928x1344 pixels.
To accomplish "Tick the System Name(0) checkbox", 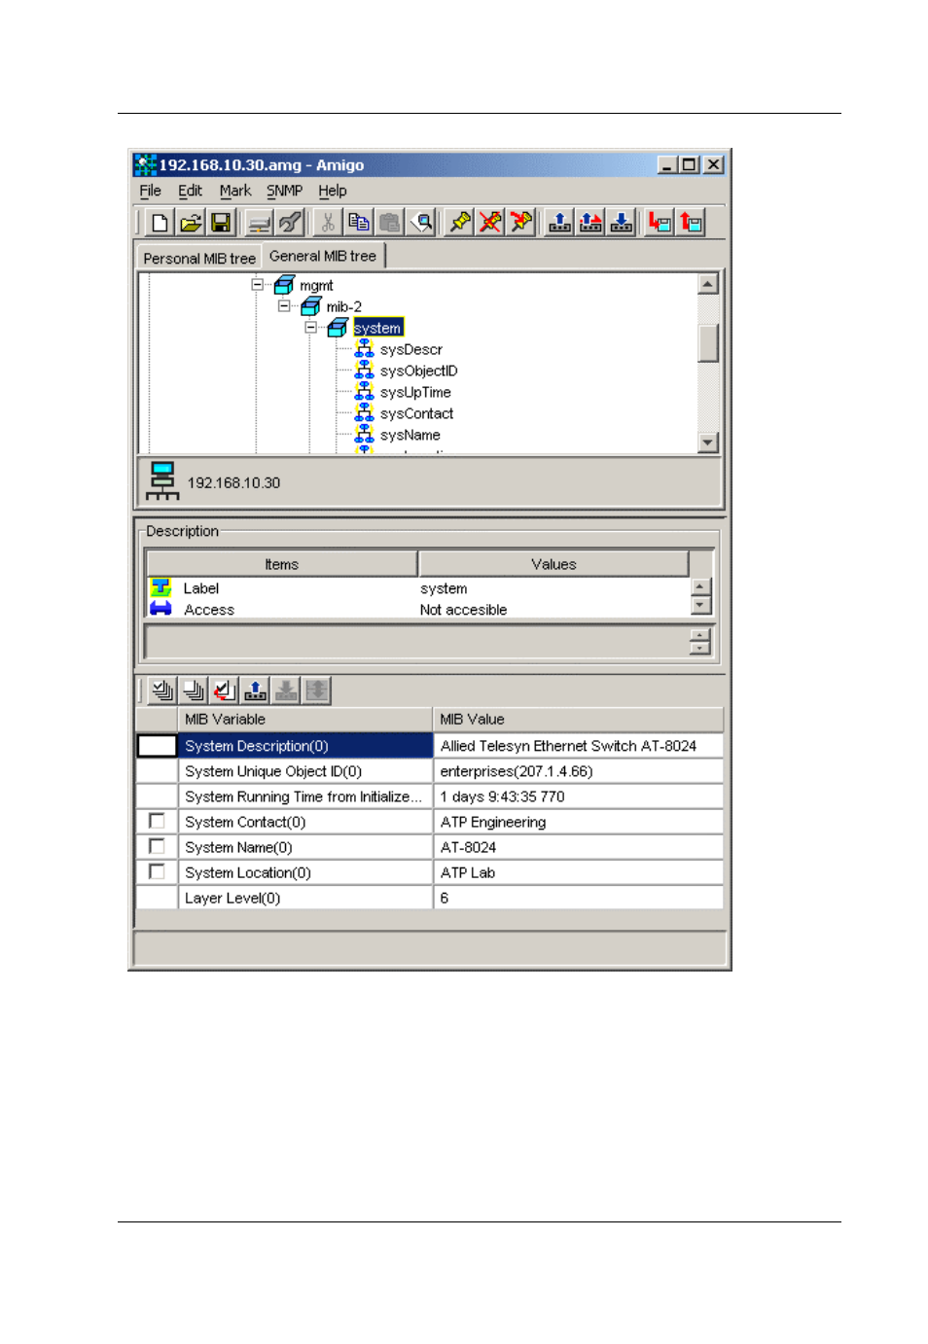I will (157, 846).
